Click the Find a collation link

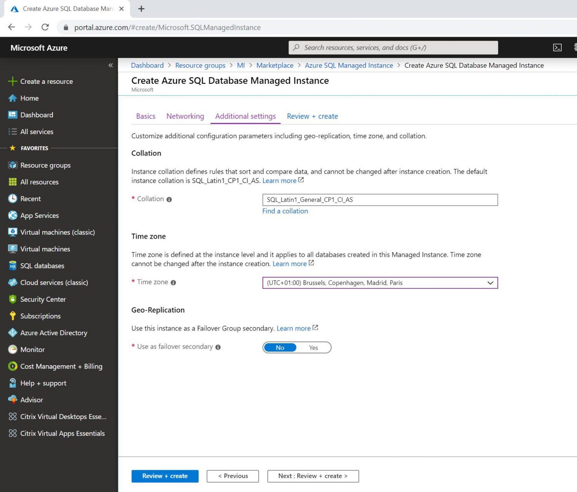(285, 211)
